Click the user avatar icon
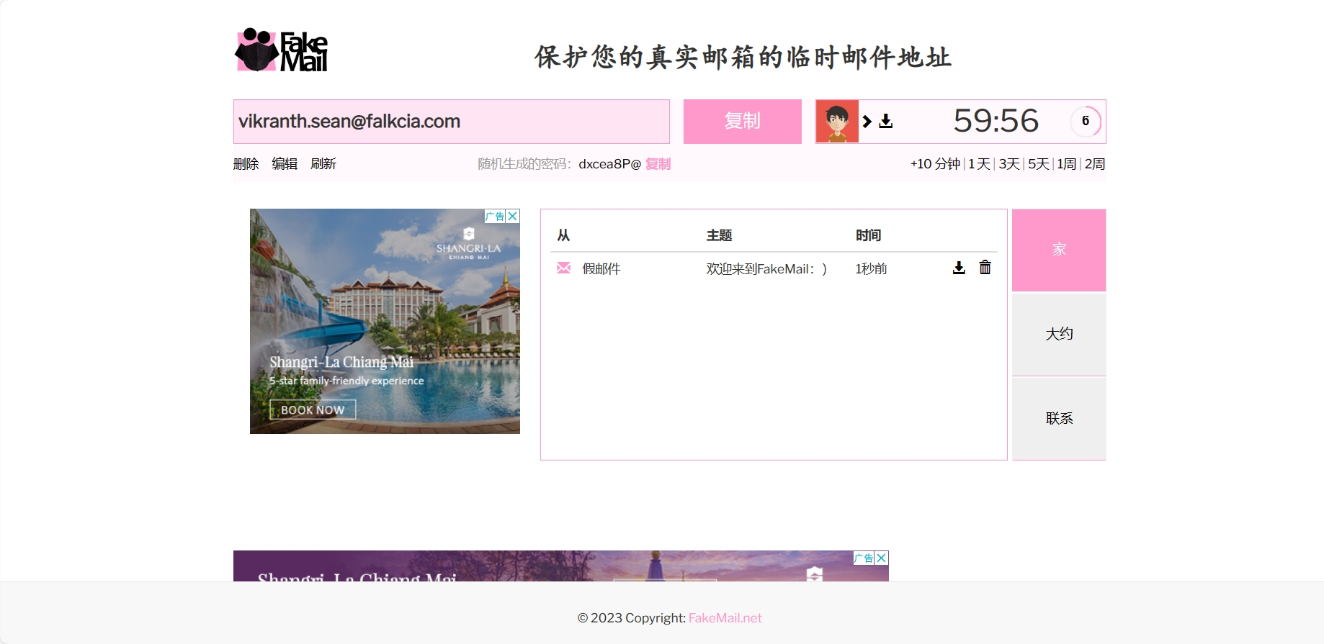This screenshot has height=644, width=1324. [837, 122]
